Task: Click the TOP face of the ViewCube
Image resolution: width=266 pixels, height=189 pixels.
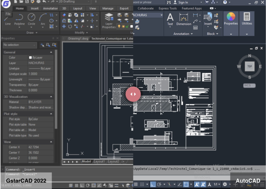Action: coord(250,66)
